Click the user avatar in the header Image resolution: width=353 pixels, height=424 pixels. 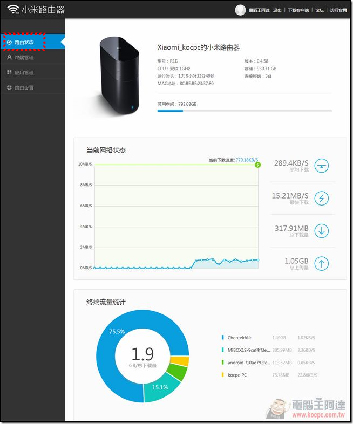click(x=240, y=10)
